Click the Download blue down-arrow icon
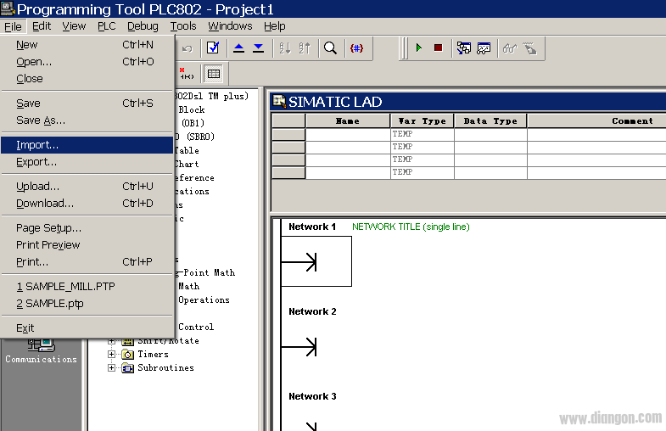 point(258,48)
